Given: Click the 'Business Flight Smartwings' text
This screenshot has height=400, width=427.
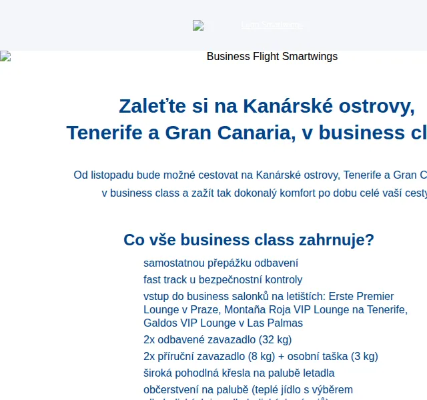Looking at the screenshot, I should 272,56.
